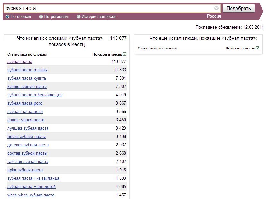
Task: Open the 'Россия' region selector link
Action: (214, 16)
